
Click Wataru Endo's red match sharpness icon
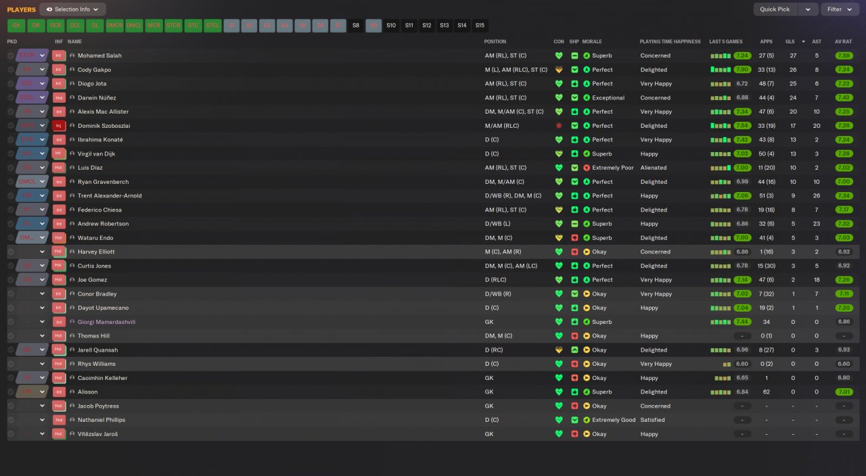(574, 238)
